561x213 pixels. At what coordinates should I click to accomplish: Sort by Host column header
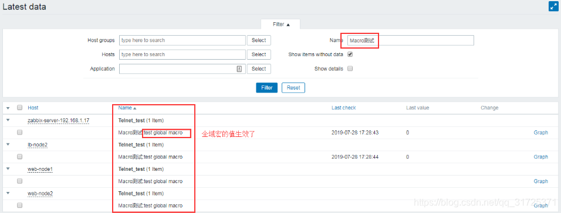33,108
